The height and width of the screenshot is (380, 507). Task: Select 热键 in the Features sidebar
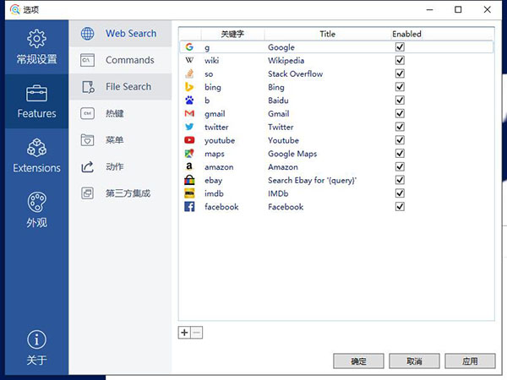(114, 113)
